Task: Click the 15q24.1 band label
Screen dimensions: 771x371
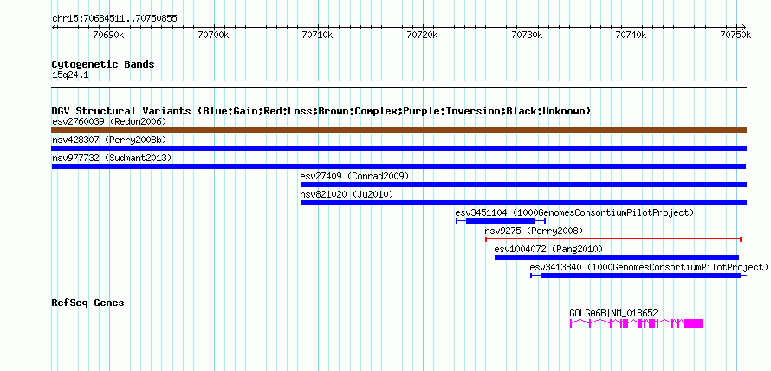Action: coord(70,75)
